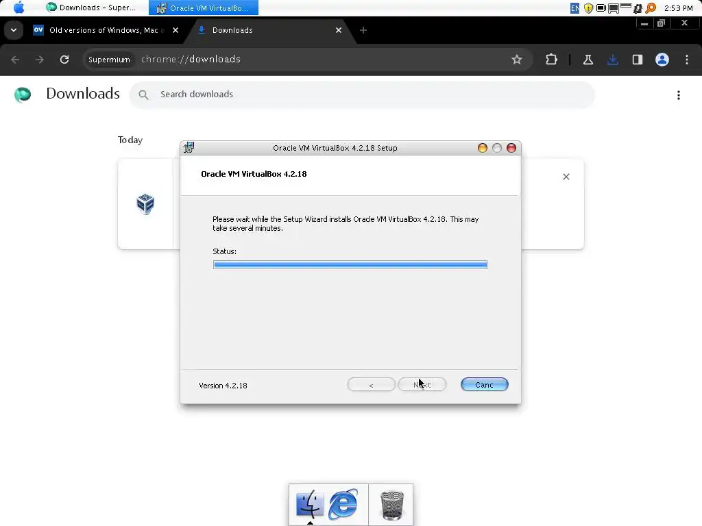Screen dimensions: 702x526
Task: Open the tab search dropdown arrow
Action: (14, 30)
